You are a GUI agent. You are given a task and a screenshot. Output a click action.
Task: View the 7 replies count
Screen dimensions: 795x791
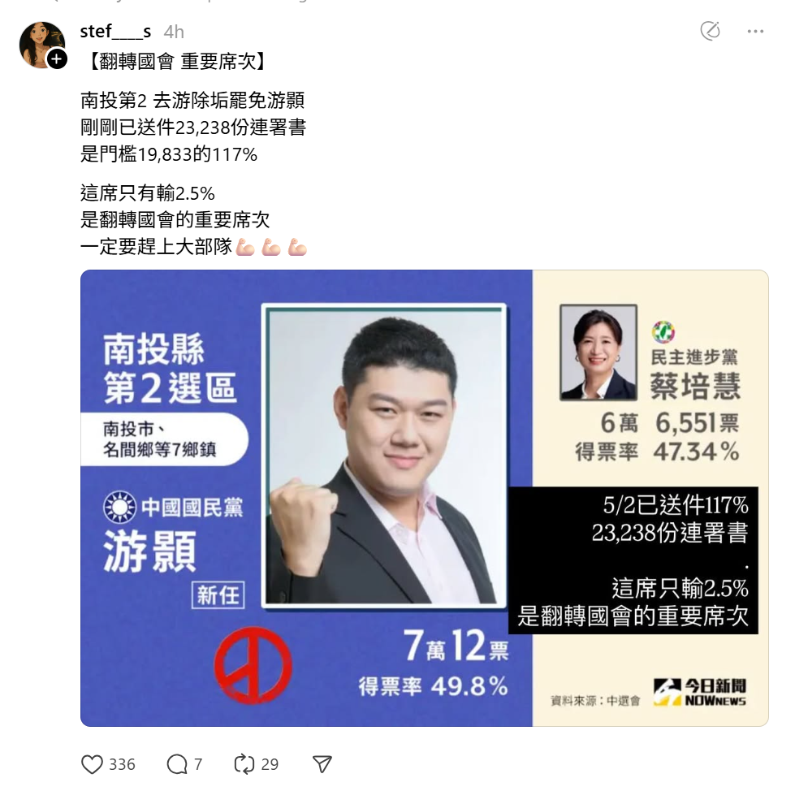pos(198,764)
